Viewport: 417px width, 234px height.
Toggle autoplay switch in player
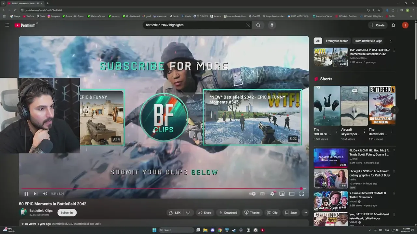tap(252, 194)
